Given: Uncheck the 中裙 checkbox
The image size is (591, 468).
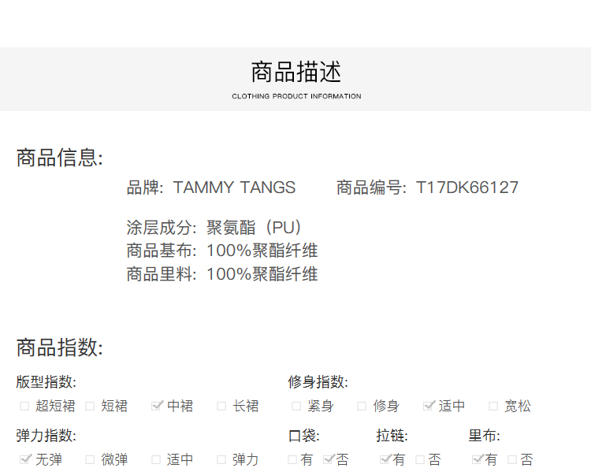Looking at the screenshot, I should [157, 406].
